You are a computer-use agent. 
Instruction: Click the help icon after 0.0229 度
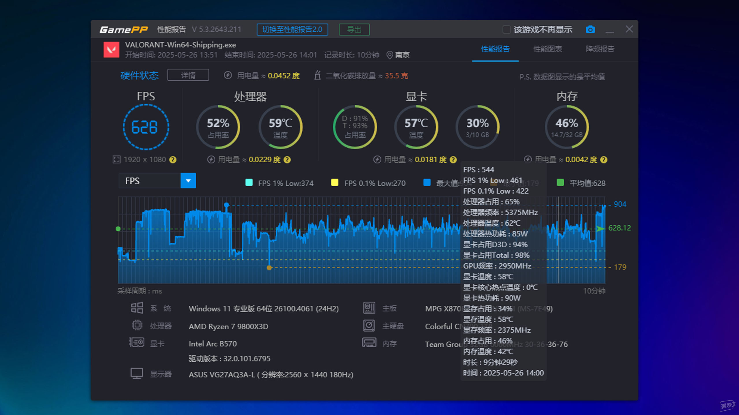[x=287, y=159]
